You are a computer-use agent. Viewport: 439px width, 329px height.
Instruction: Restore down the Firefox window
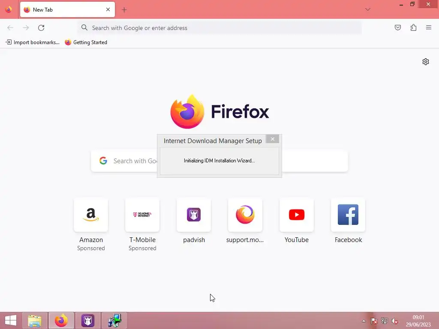(x=412, y=4)
